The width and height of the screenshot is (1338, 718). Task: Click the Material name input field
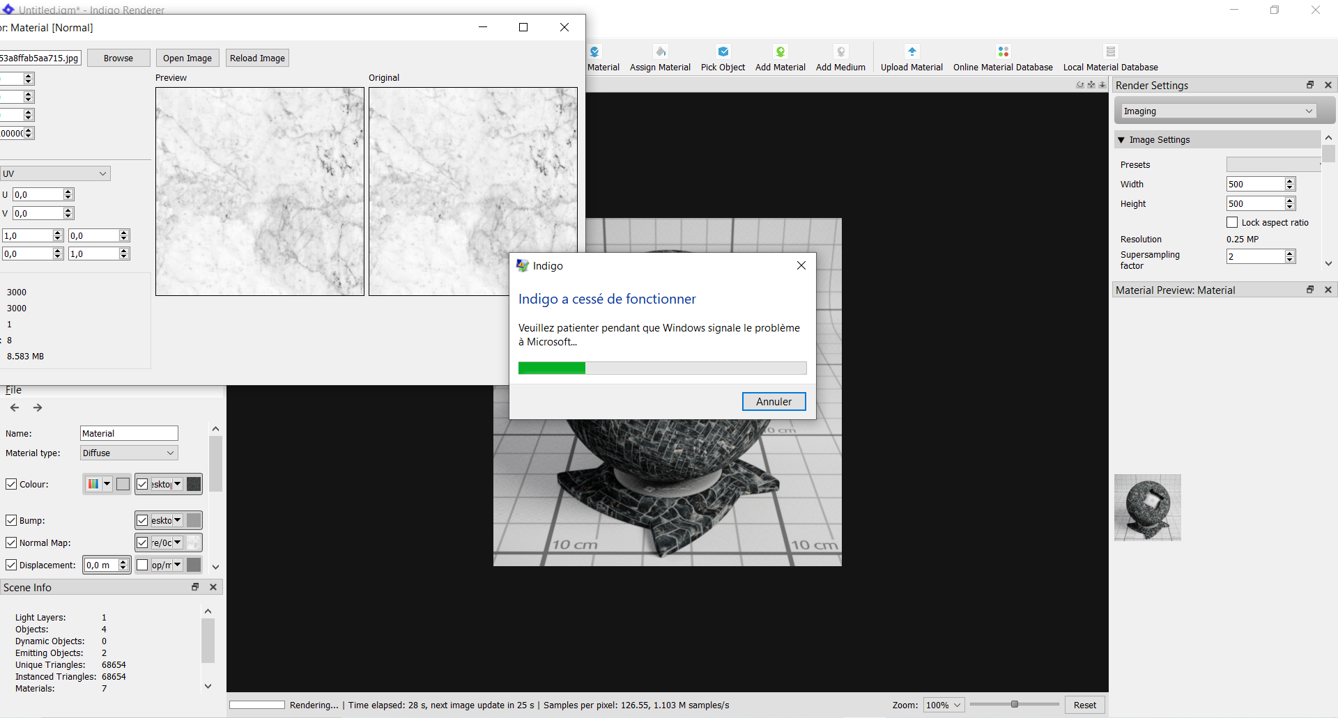pyautogui.click(x=129, y=434)
